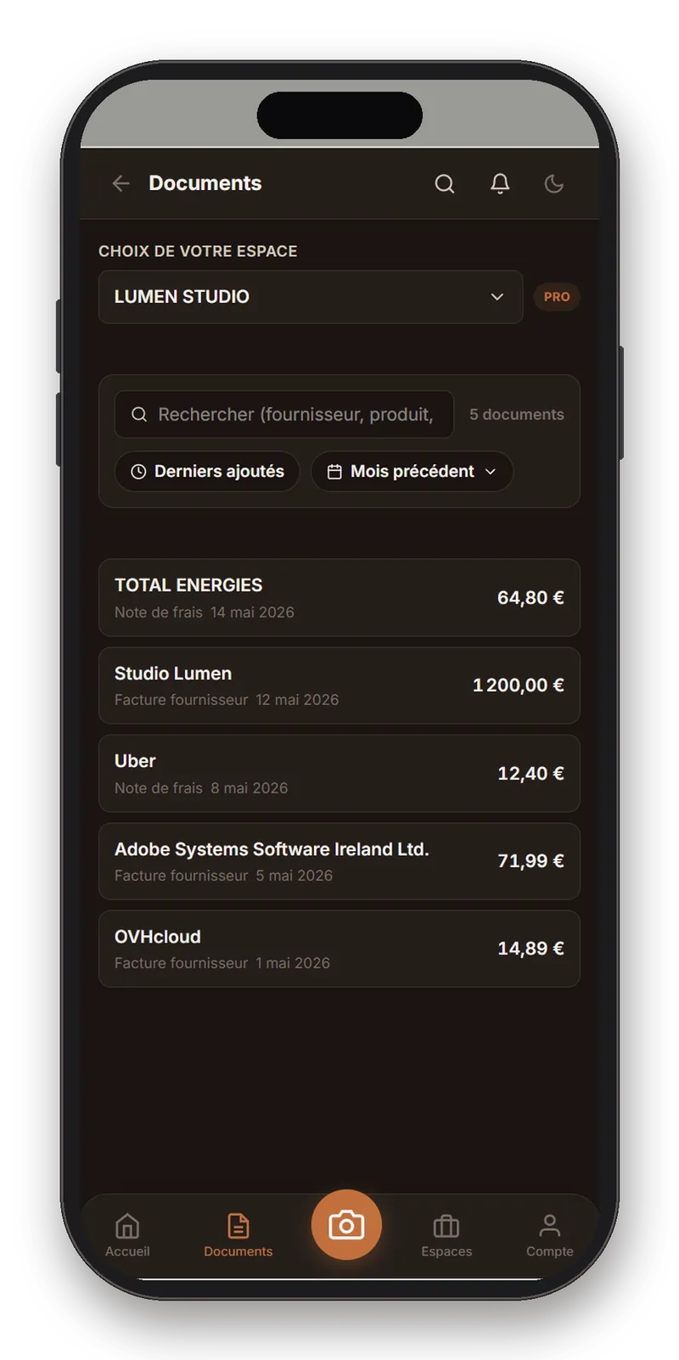Open search via the header magnifier icon
The width and height of the screenshot is (679, 1360).
click(x=445, y=183)
